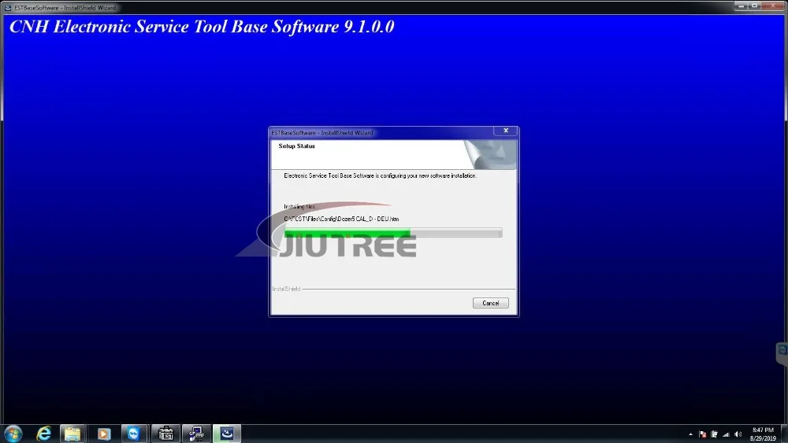
Task: Open TeamViewer from the taskbar
Action: coord(134,434)
